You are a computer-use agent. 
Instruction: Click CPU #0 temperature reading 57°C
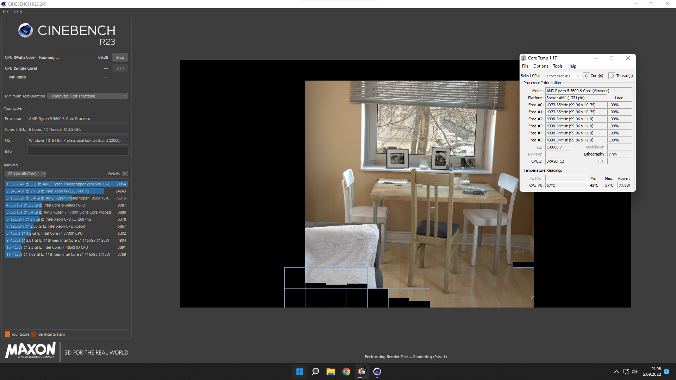tap(566, 185)
